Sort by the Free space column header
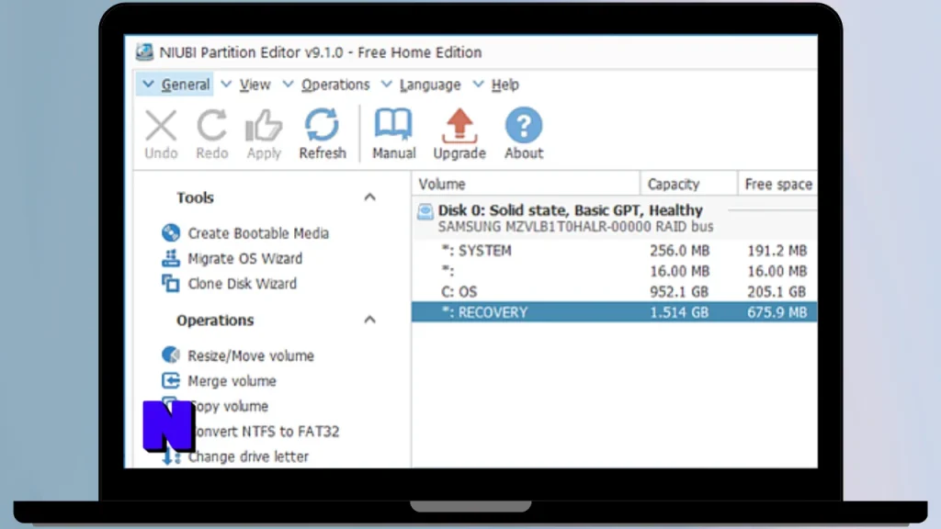 pyautogui.click(x=777, y=184)
